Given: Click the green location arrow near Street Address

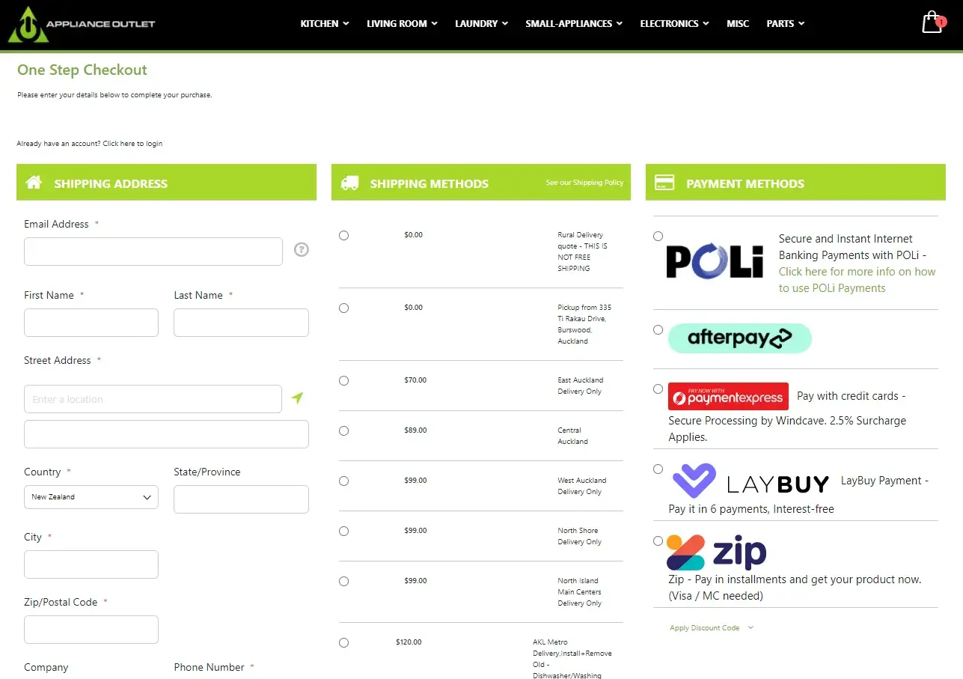Looking at the screenshot, I should (x=298, y=398).
